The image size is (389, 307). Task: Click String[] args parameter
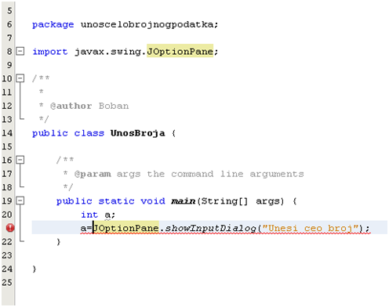click(242, 201)
